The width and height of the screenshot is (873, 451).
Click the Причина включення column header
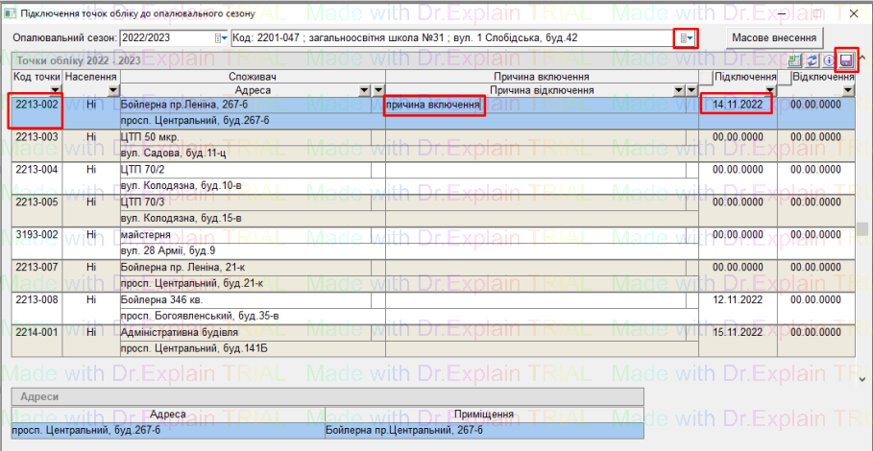click(x=541, y=76)
